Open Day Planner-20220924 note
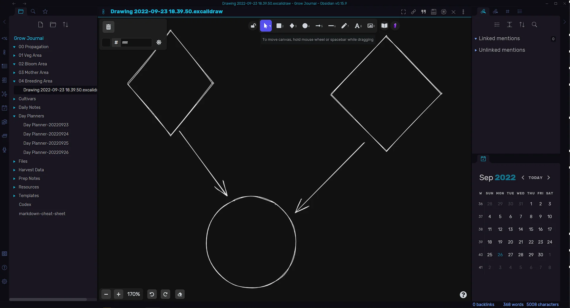 pos(46,134)
